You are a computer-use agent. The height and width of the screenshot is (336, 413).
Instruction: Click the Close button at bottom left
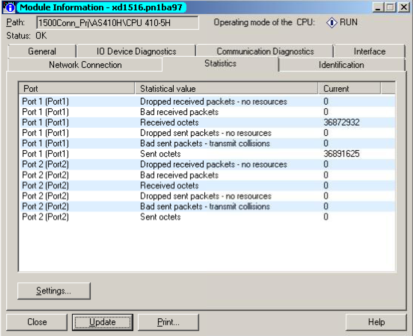(37, 322)
